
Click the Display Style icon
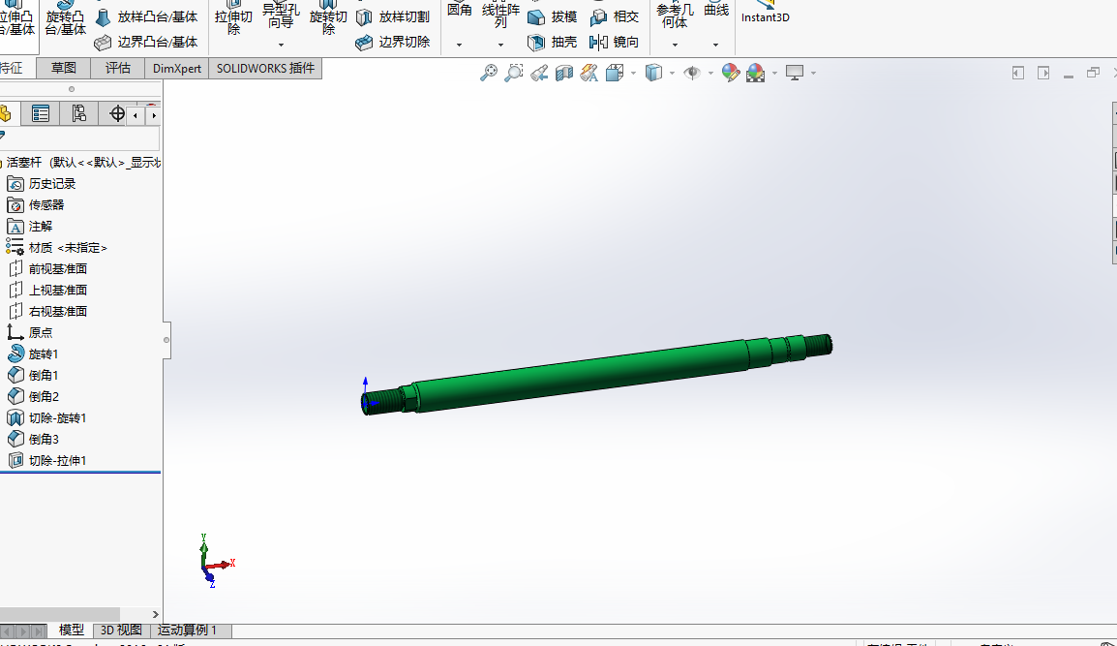(x=653, y=73)
